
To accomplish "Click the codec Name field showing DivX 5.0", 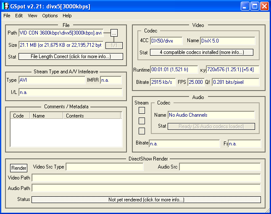I will (x=228, y=41).
